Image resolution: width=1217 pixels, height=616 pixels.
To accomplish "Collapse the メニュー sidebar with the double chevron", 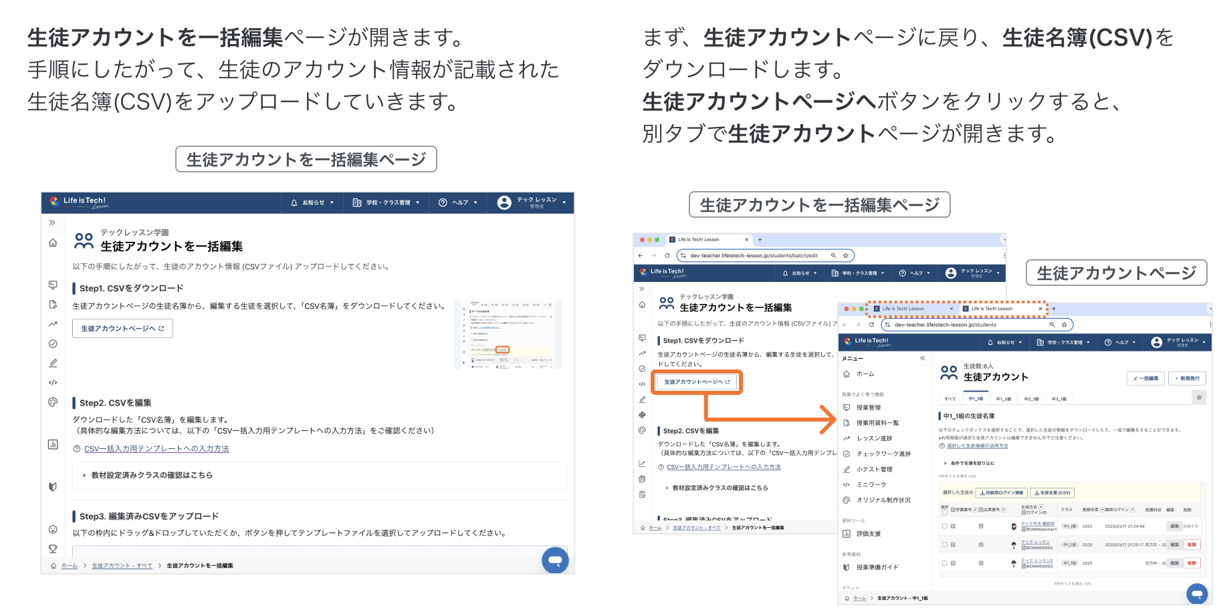I will [x=923, y=358].
